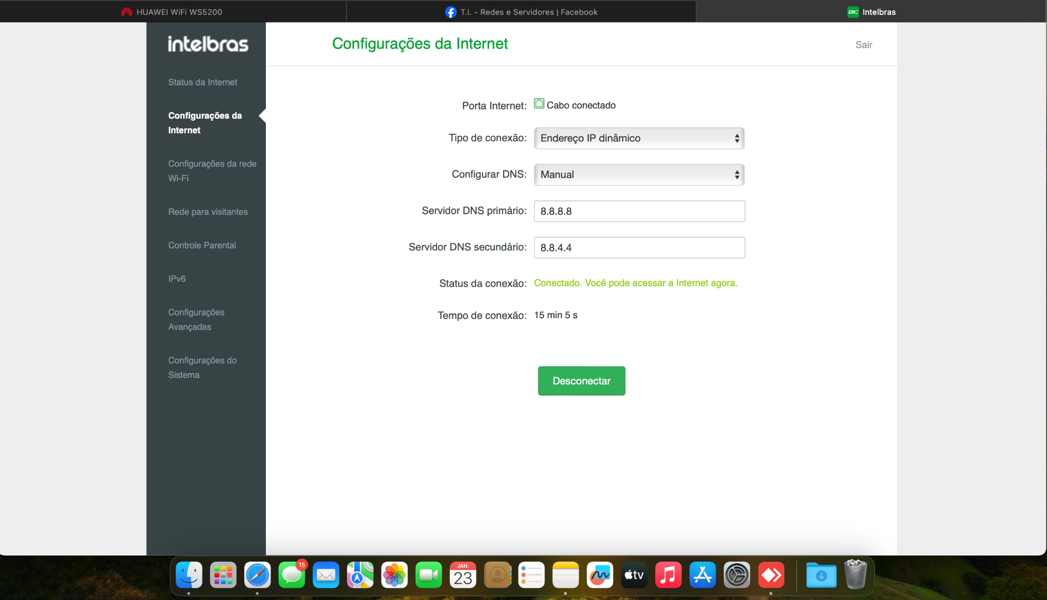Open the Notes app icon
The width and height of the screenshot is (1047, 600).
pos(566,575)
